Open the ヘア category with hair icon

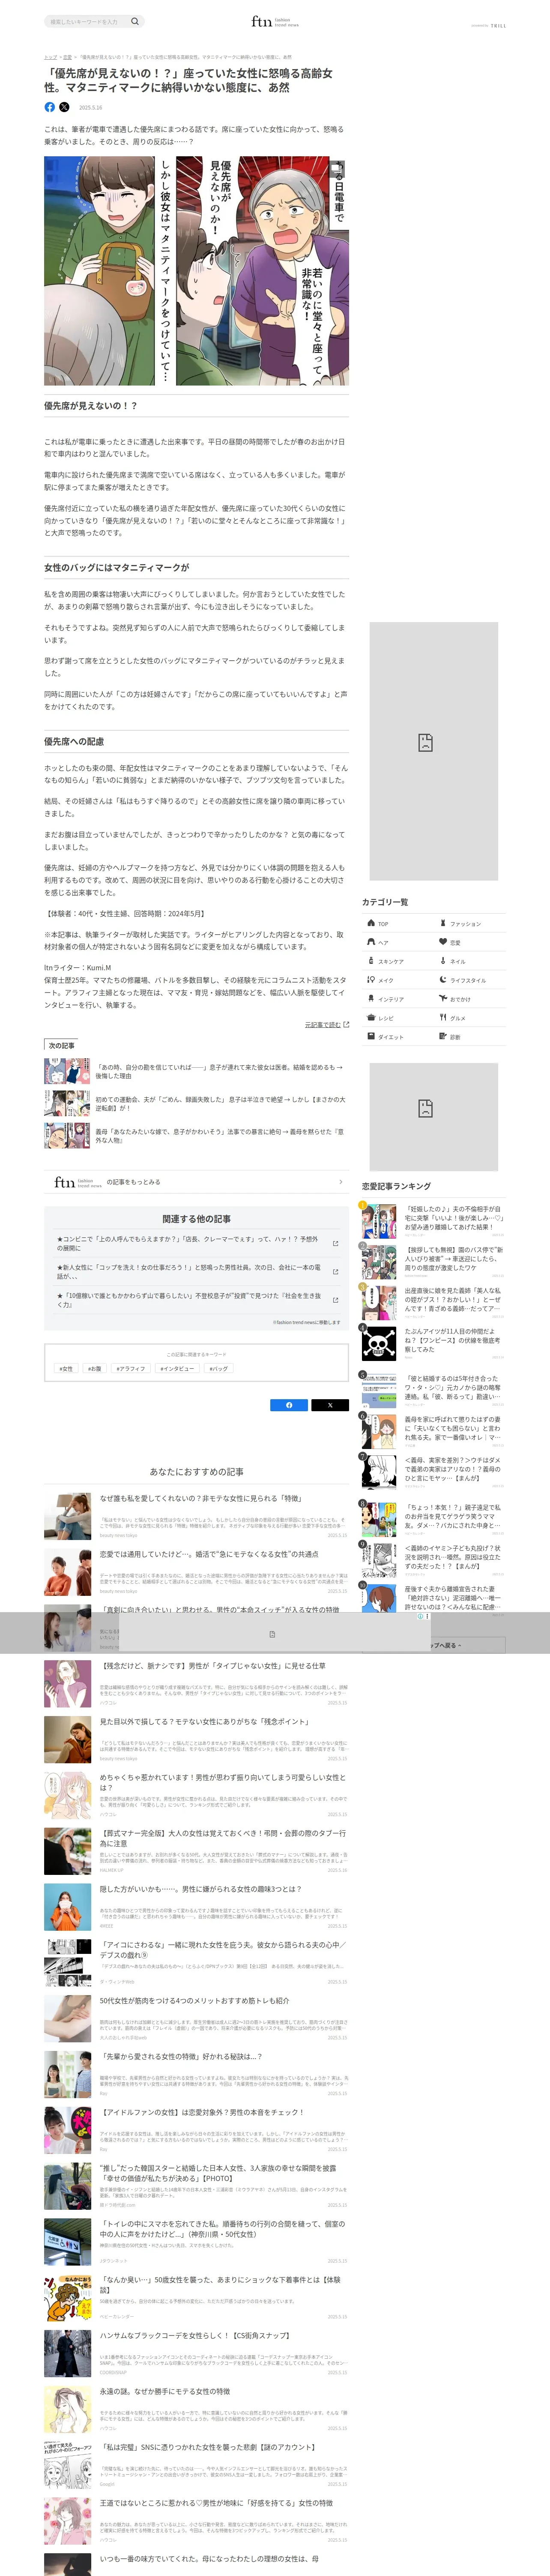point(397,942)
